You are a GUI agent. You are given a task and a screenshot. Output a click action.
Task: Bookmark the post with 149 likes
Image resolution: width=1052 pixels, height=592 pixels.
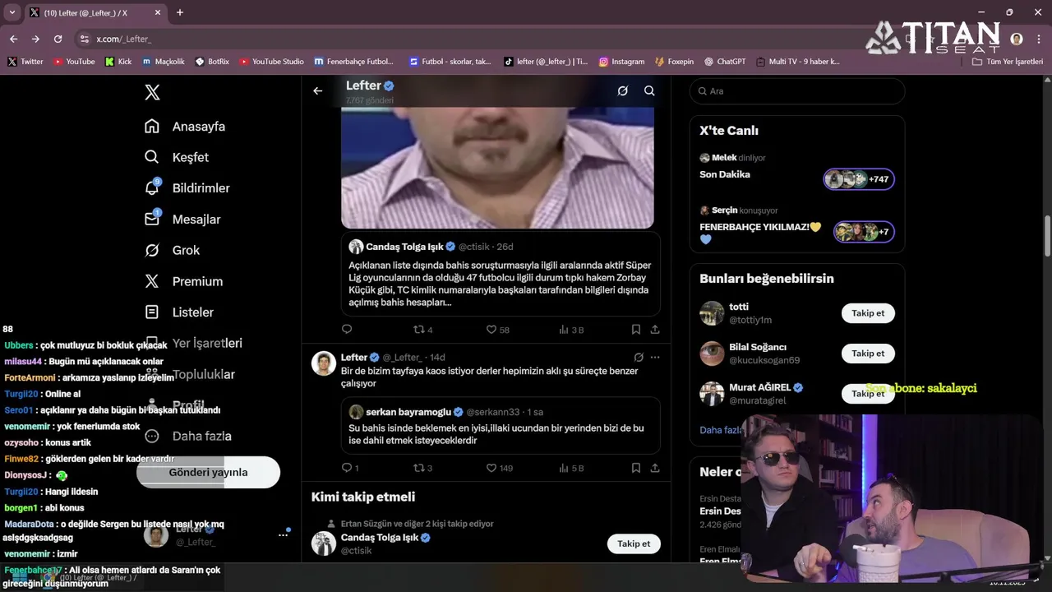636,468
